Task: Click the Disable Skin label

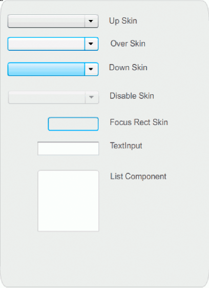Action: tap(132, 96)
